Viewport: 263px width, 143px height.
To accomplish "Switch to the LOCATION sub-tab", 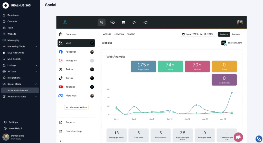I will tap(119, 34).
